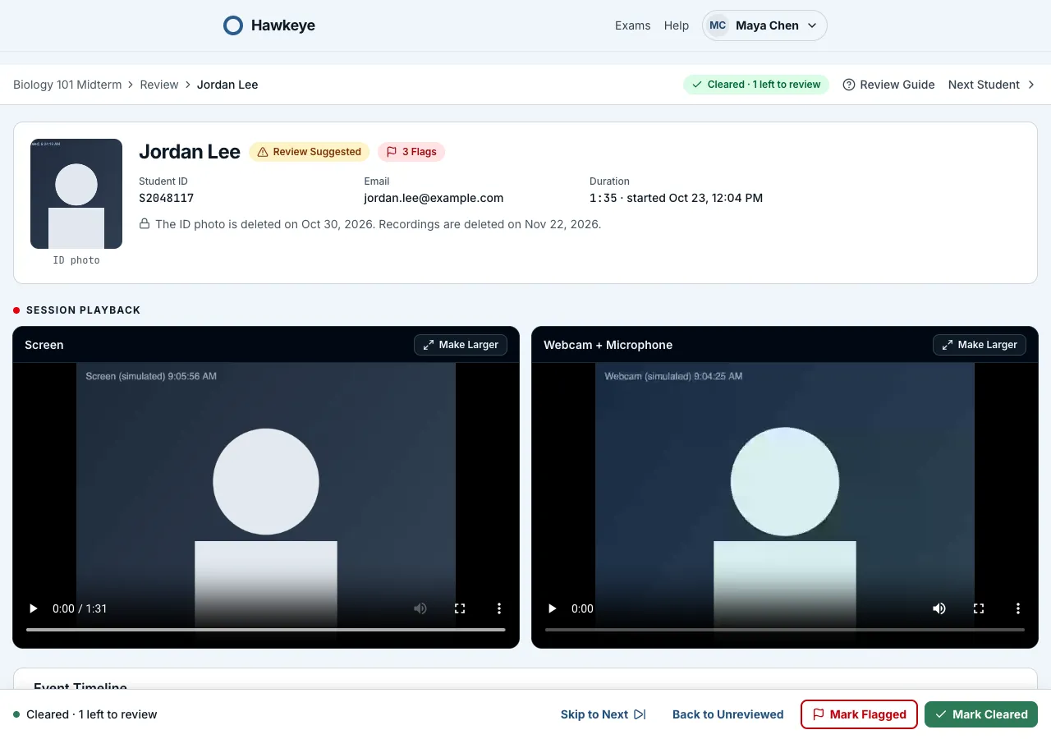Screen dimensions: 1051x739
Task: Open Jordan Lee's ID photo thumbnail
Action: pos(76,194)
